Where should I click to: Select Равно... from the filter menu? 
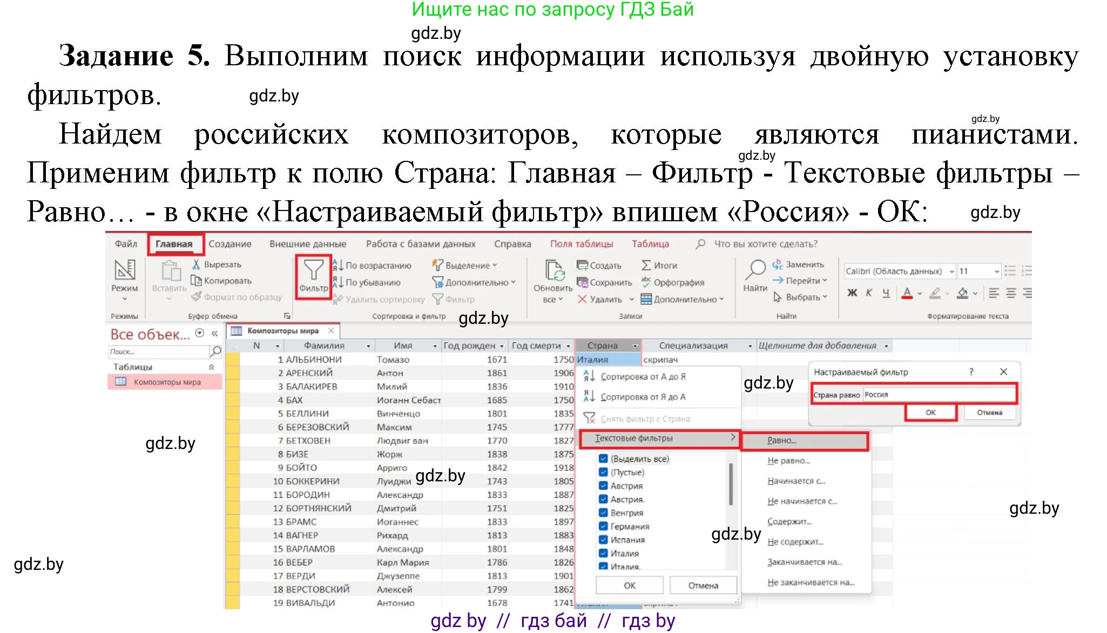click(x=782, y=440)
